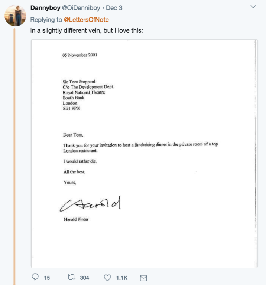Click the tweet text about a different vein
This screenshot has height=285, width=266.
86,30
